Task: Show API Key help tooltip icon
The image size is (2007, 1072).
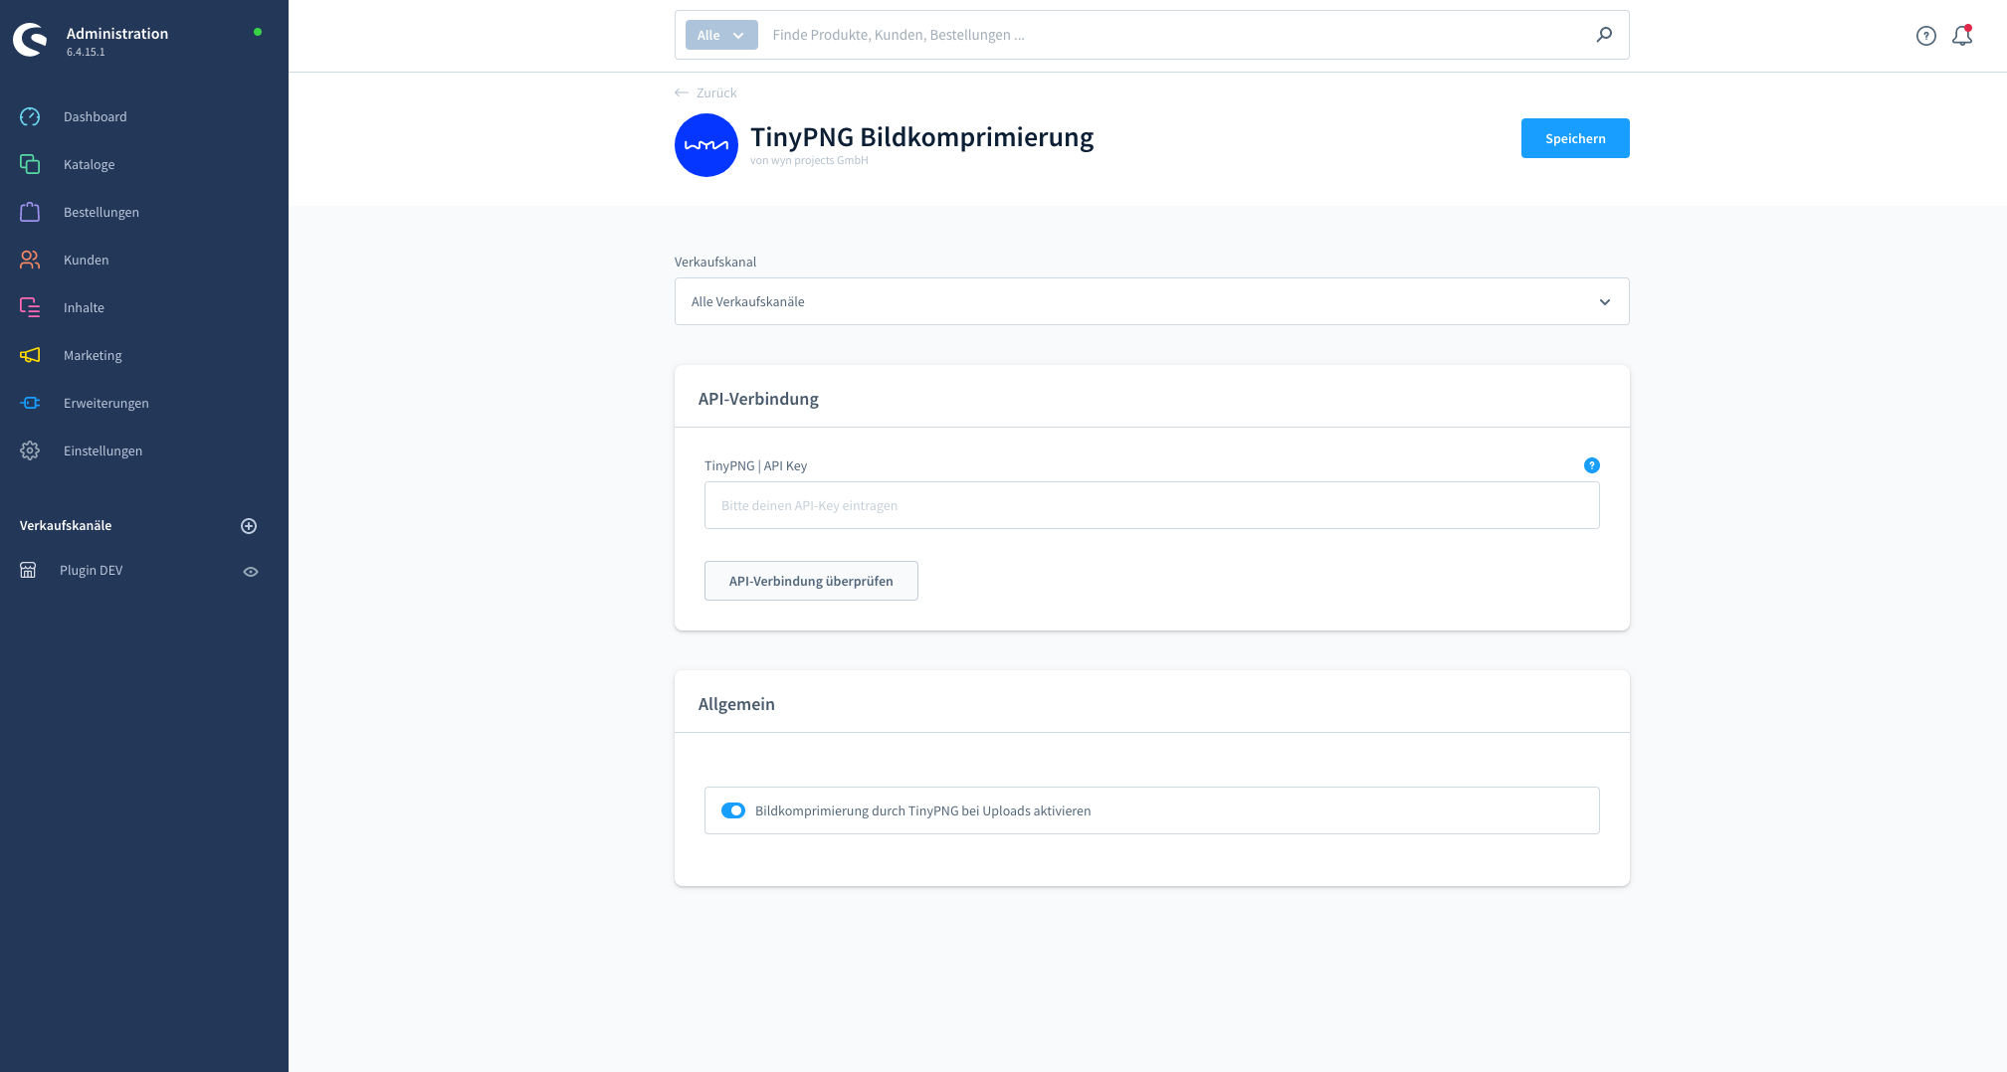Action: click(1592, 465)
